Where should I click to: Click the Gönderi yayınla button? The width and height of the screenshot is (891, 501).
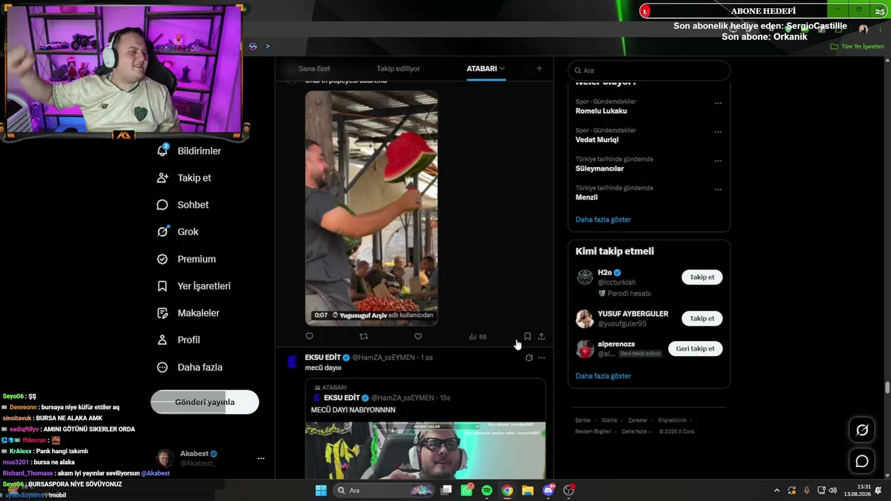coord(205,402)
